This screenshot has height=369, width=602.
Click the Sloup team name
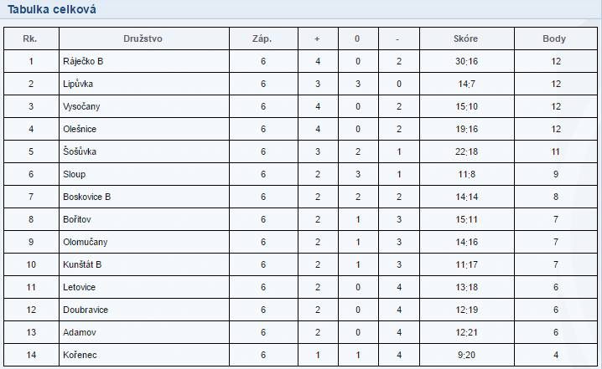(x=74, y=174)
